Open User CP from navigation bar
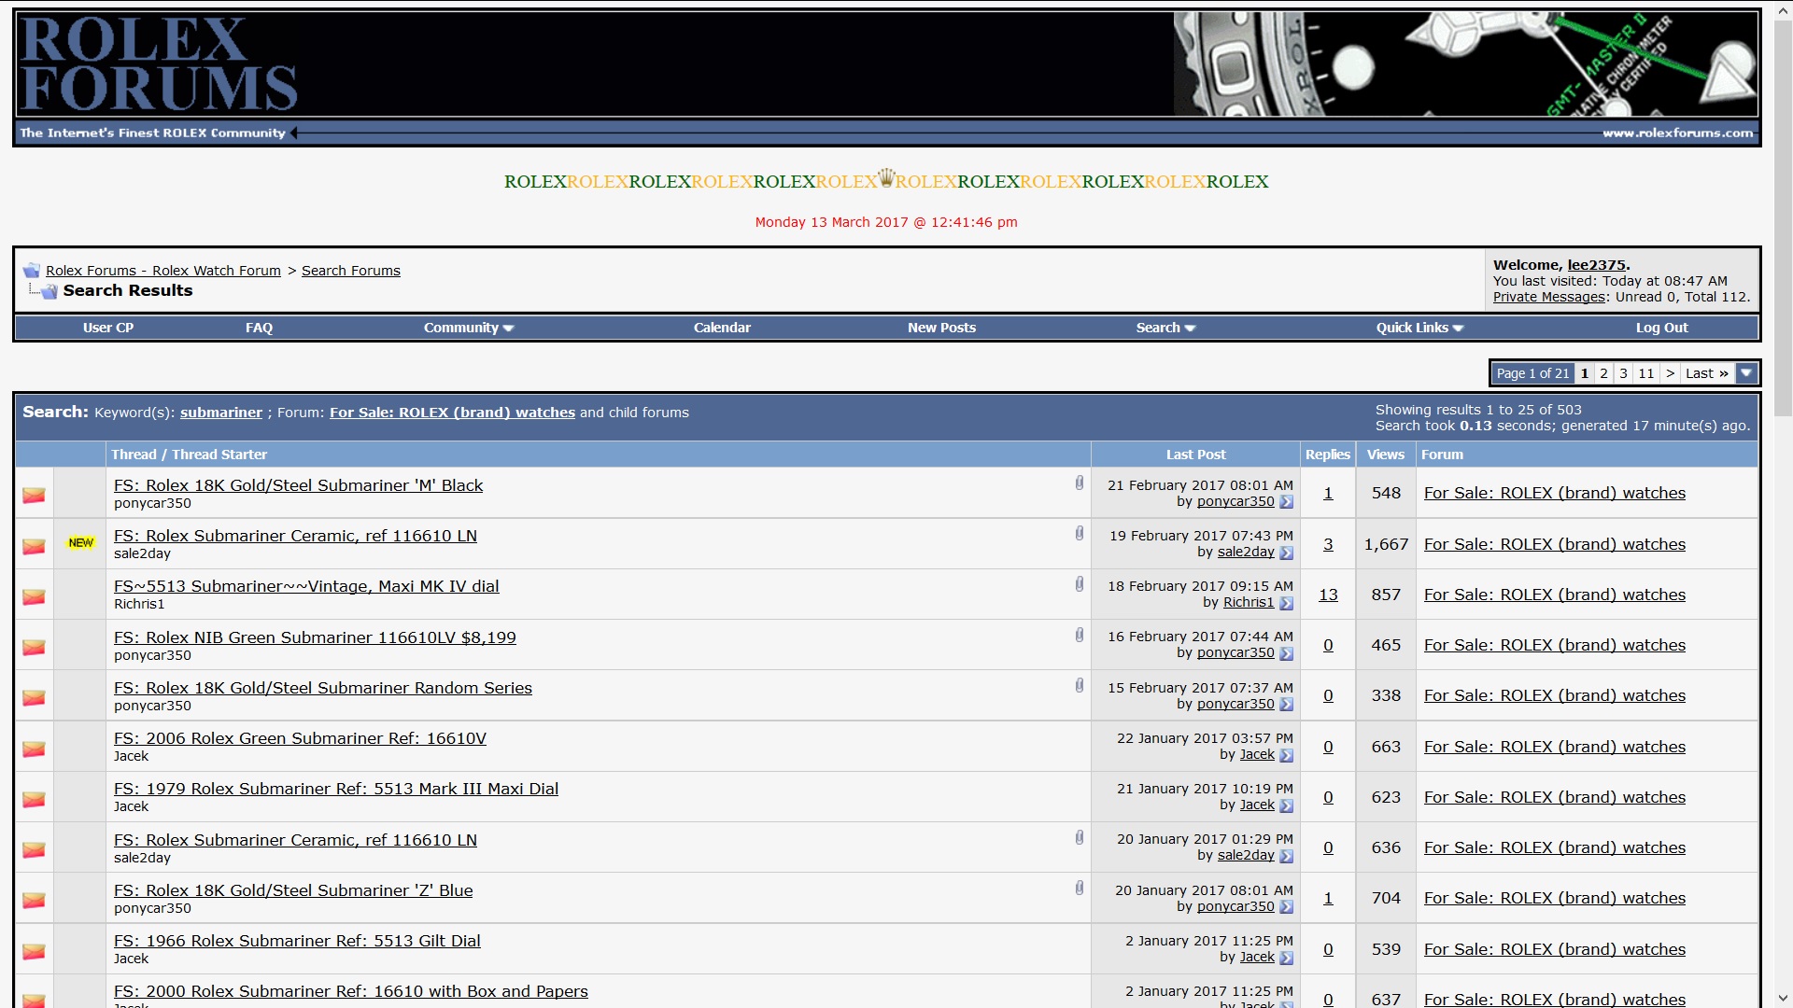Screen dimensions: 1793x1008 108,328
